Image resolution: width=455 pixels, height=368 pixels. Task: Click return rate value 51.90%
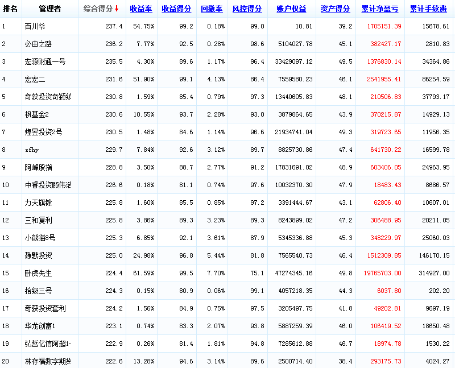coord(144,79)
